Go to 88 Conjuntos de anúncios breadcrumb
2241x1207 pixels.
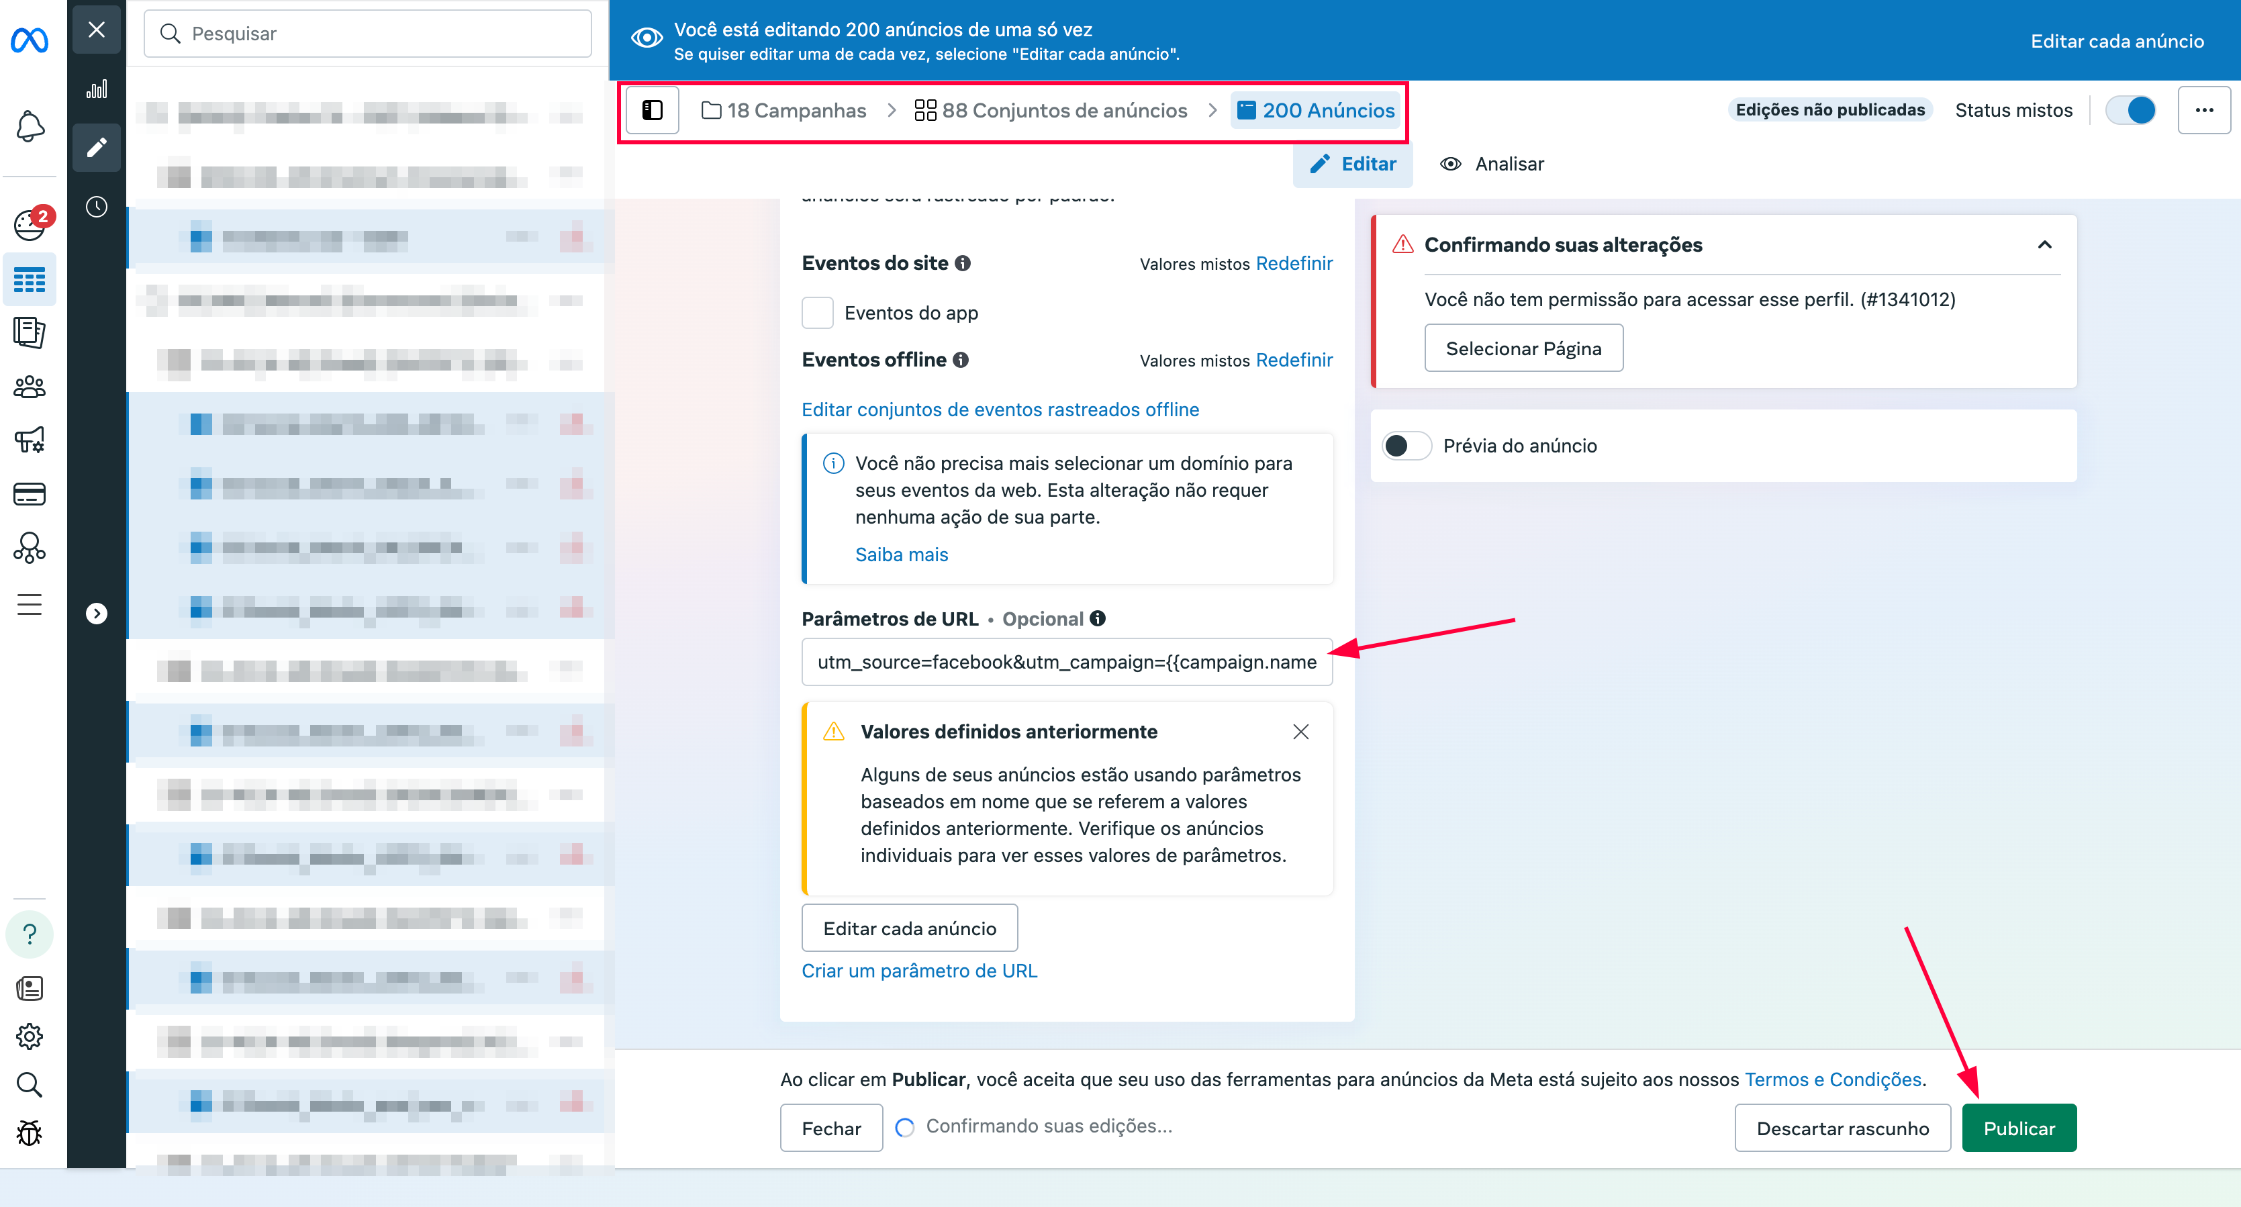[1051, 111]
